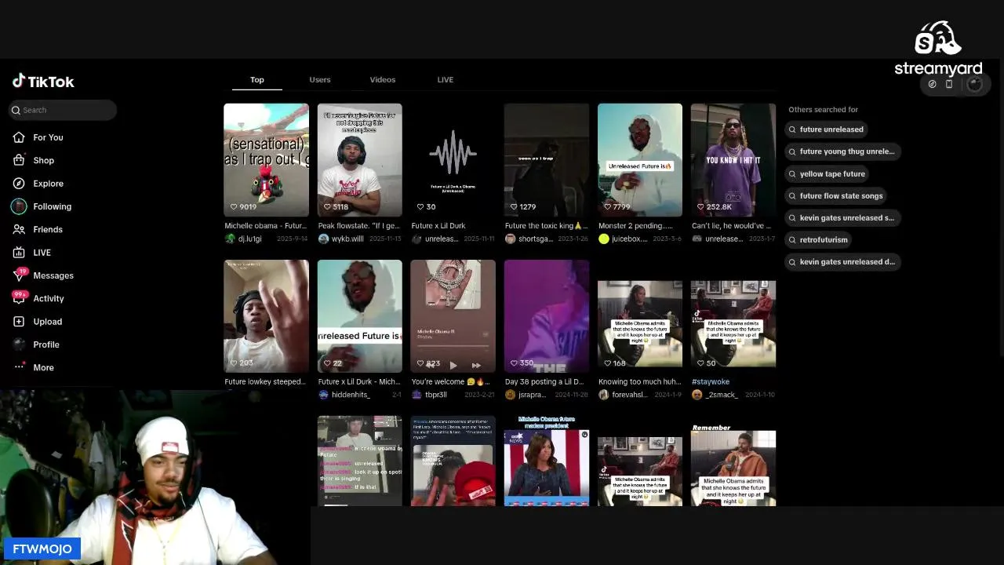Open forevahsl... username
Image resolution: width=1004 pixels, height=565 pixels.
point(630,395)
